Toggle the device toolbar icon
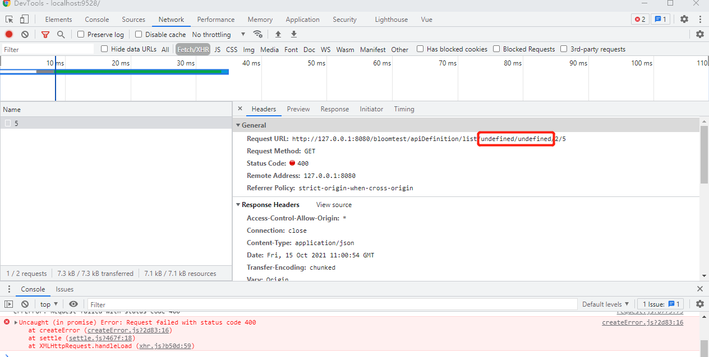This screenshot has width=709, height=357. coord(24,20)
